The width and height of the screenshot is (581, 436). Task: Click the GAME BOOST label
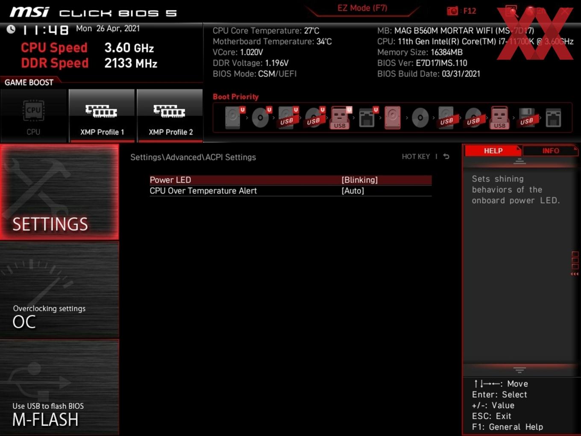[29, 82]
